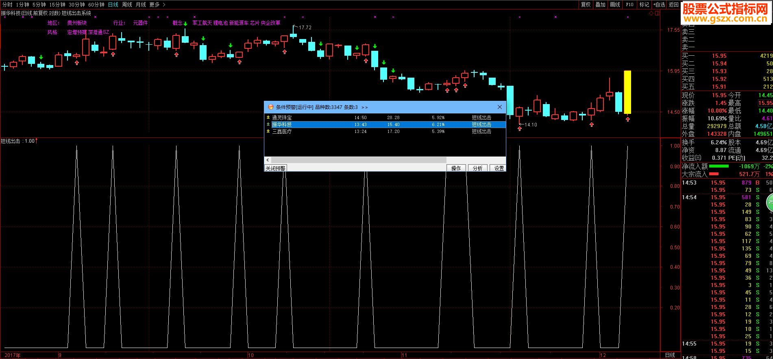Image resolution: width=773 pixels, height=359 pixels.
Task: Add stock with +自选 button
Action: [x=659, y=4]
